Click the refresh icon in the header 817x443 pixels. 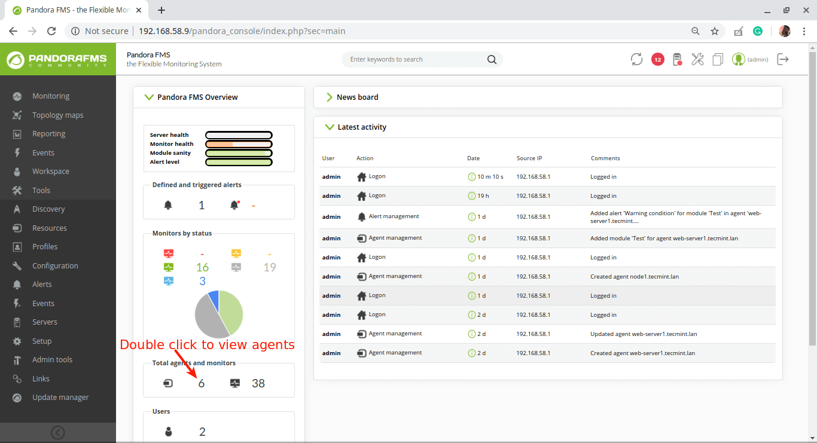[x=636, y=59]
